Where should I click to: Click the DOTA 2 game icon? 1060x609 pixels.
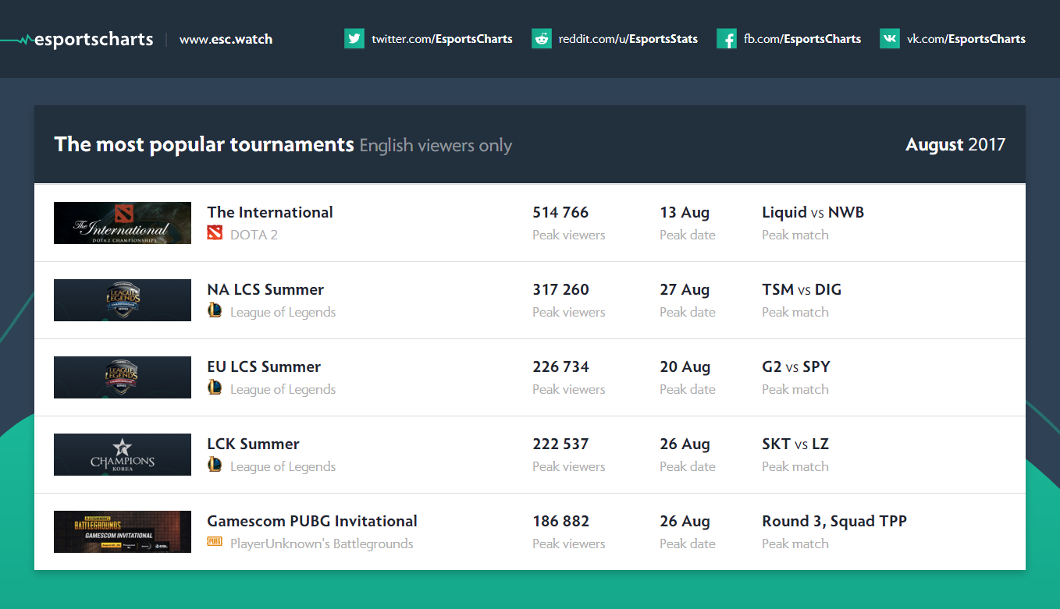[x=215, y=233]
